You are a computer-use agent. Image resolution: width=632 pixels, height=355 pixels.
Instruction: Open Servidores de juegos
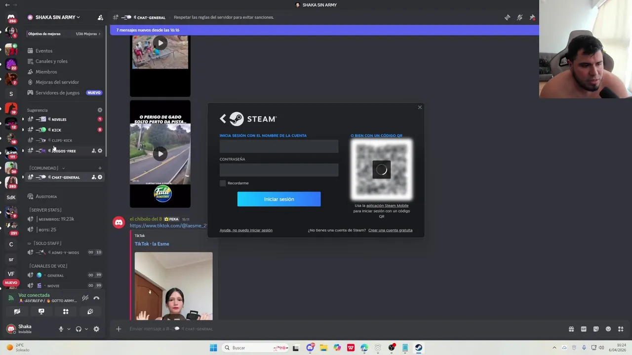coord(64,93)
